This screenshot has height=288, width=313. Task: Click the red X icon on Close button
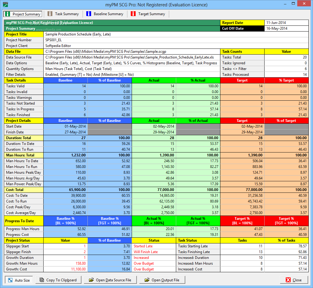[x=288, y=280]
